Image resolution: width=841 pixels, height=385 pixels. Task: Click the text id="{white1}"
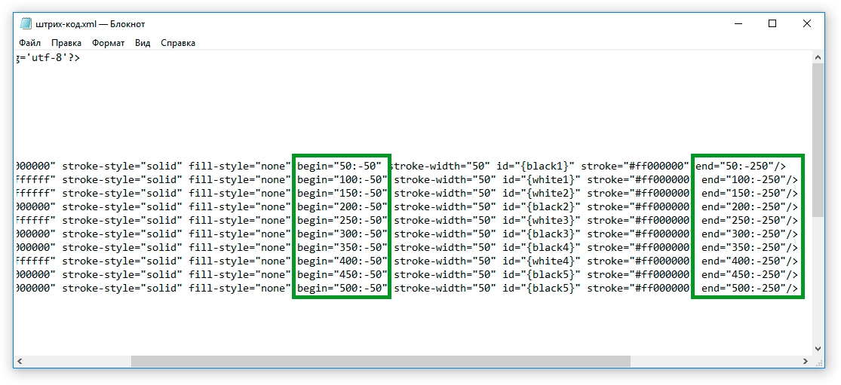tap(542, 179)
